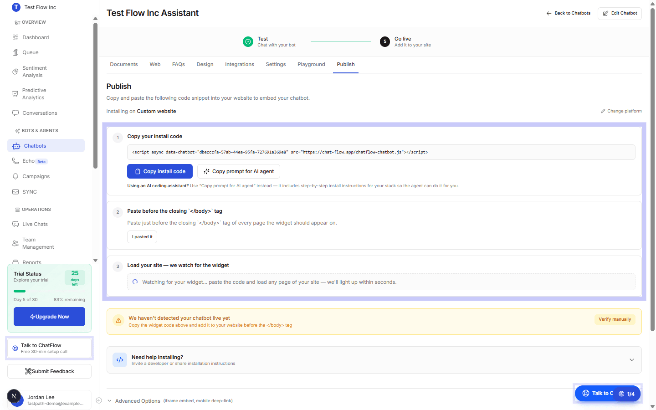
Task: Click the sidebar scroll up arrow
Action: pyautogui.click(x=95, y=19)
